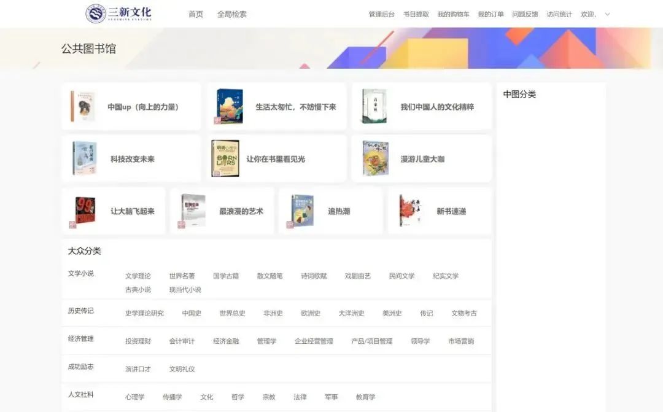Click the 我们中国人的文化精粹 book cover
The width and height of the screenshot is (663, 412).
click(x=374, y=106)
